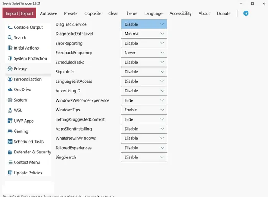Open the SigninInfo dropdown
The width and height of the screenshot is (268, 197).
(x=144, y=72)
